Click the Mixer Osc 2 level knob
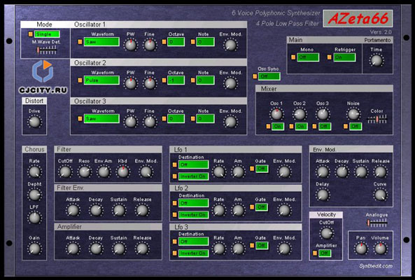The image size is (415, 280). (x=300, y=114)
